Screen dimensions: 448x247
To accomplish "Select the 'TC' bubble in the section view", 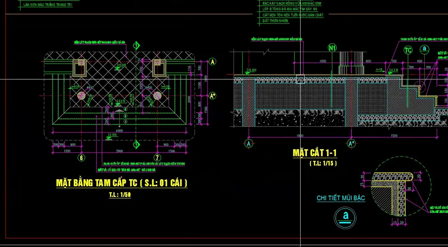I will pos(408,50).
